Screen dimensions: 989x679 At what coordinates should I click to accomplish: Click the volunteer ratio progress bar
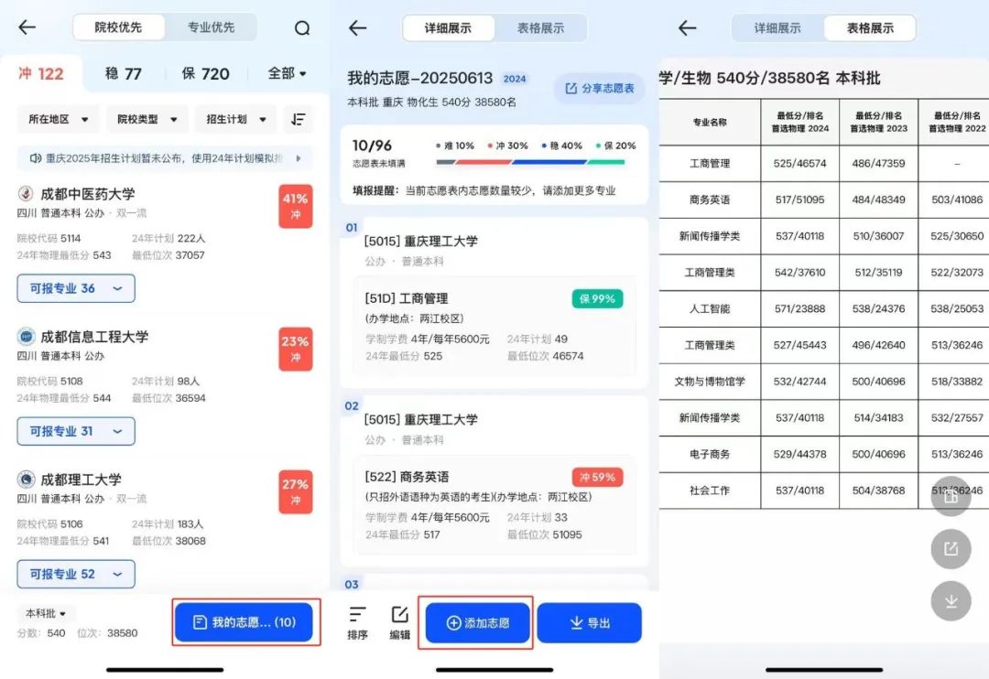click(530, 162)
